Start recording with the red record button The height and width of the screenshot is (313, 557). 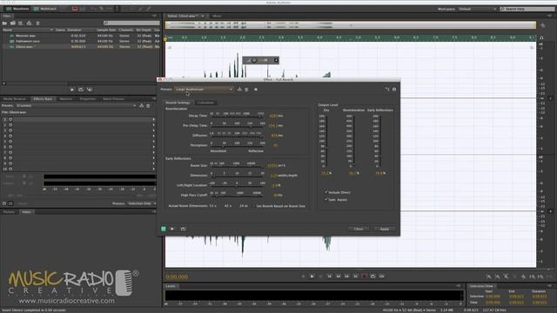tap(364, 276)
